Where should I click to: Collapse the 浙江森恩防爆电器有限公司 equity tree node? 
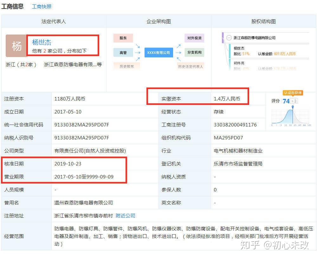pyautogui.click(x=229, y=38)
